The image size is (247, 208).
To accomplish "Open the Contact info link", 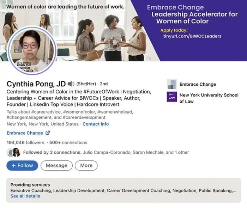I will [x=96, y=124].
